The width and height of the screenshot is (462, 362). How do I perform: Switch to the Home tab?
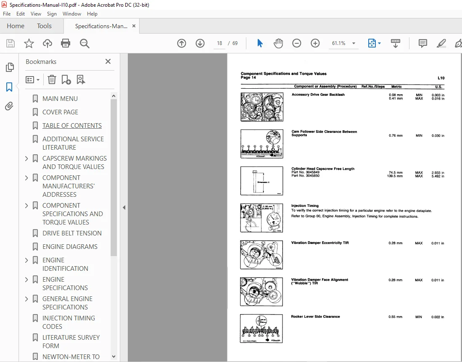[x=16, y=26]
